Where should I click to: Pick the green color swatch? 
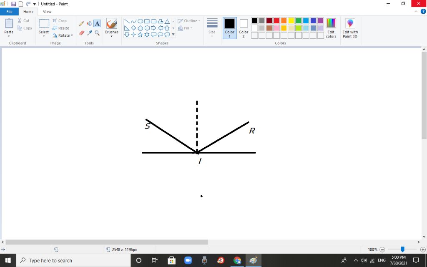[x=299, y=21]
